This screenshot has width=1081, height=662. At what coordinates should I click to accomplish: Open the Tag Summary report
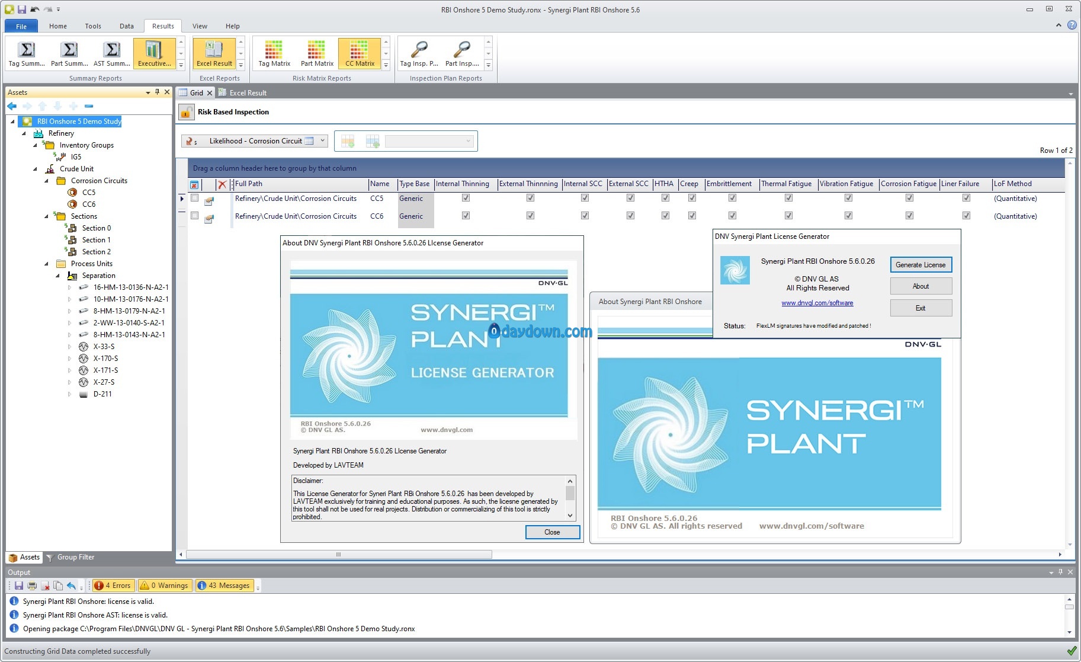coord(27,54)
